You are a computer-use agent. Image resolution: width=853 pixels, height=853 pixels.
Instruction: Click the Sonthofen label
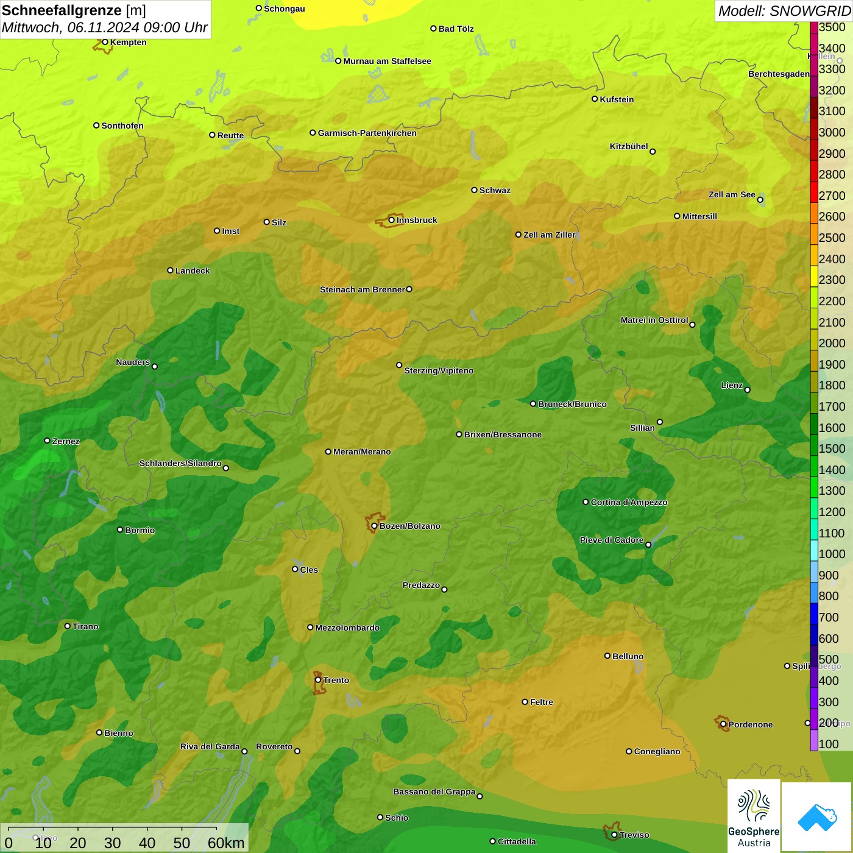tap(122, 126)
